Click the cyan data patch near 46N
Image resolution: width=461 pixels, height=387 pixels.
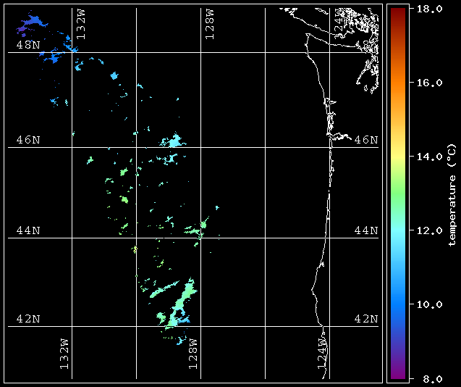(174, 141)
